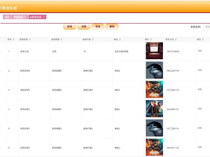Select the 放映厅数4 cell
The width and height of the screenshot is (210, 157).
(x=88, y=109)
